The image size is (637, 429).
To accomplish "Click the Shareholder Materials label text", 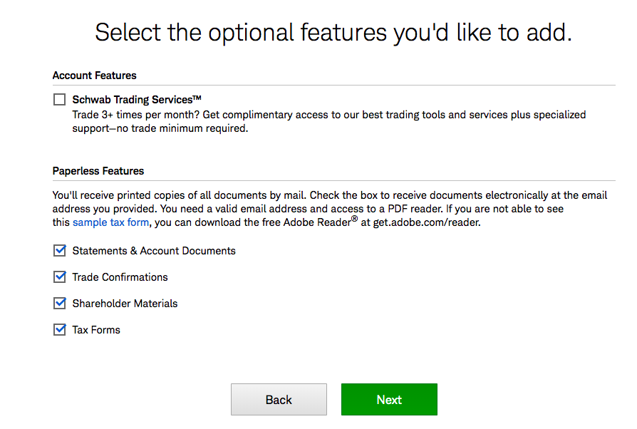I will (125, 304).
